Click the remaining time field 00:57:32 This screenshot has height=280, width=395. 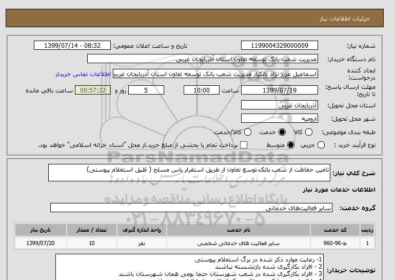coord(93,90)
